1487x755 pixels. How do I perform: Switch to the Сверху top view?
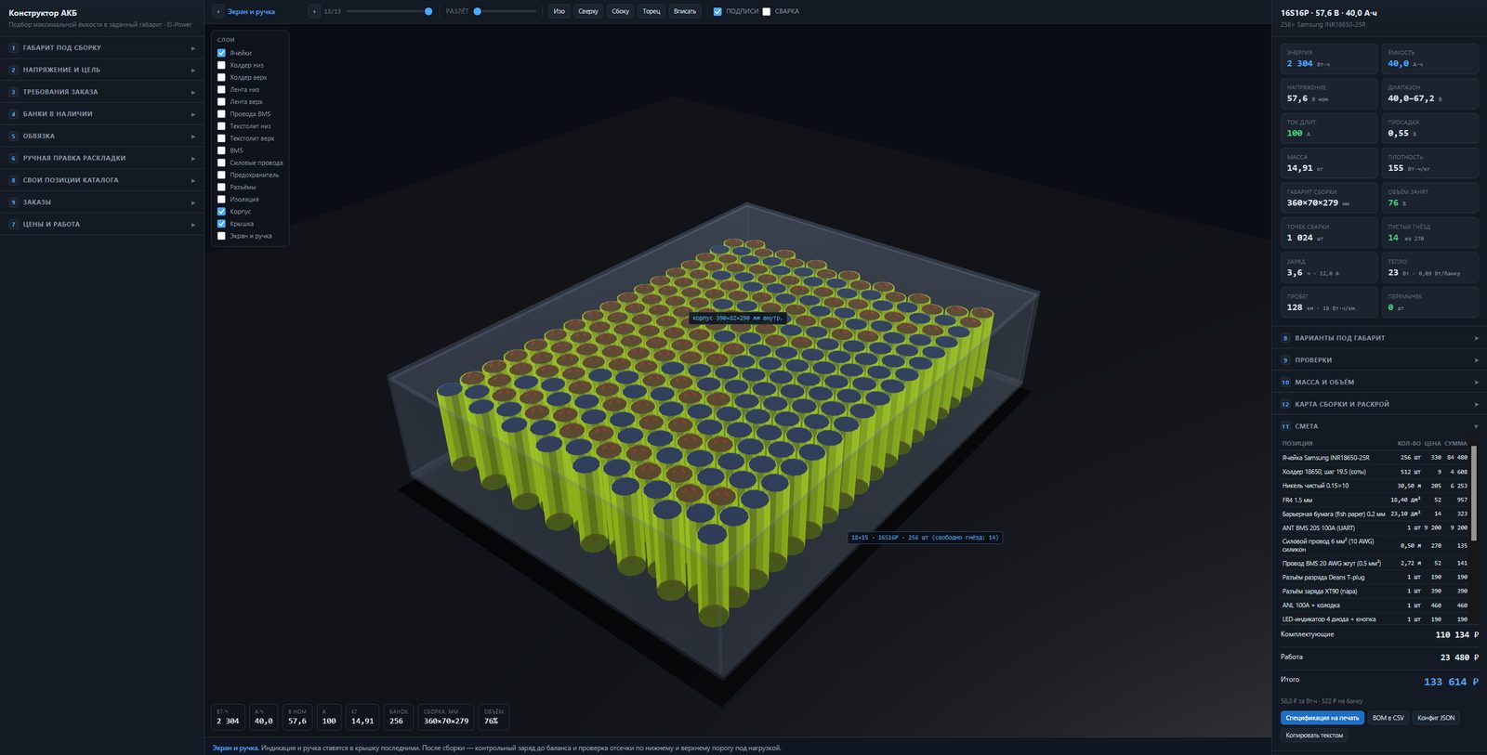(x=588, y=11)
